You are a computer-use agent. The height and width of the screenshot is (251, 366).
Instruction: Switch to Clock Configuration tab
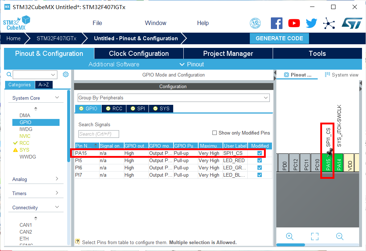139,53
